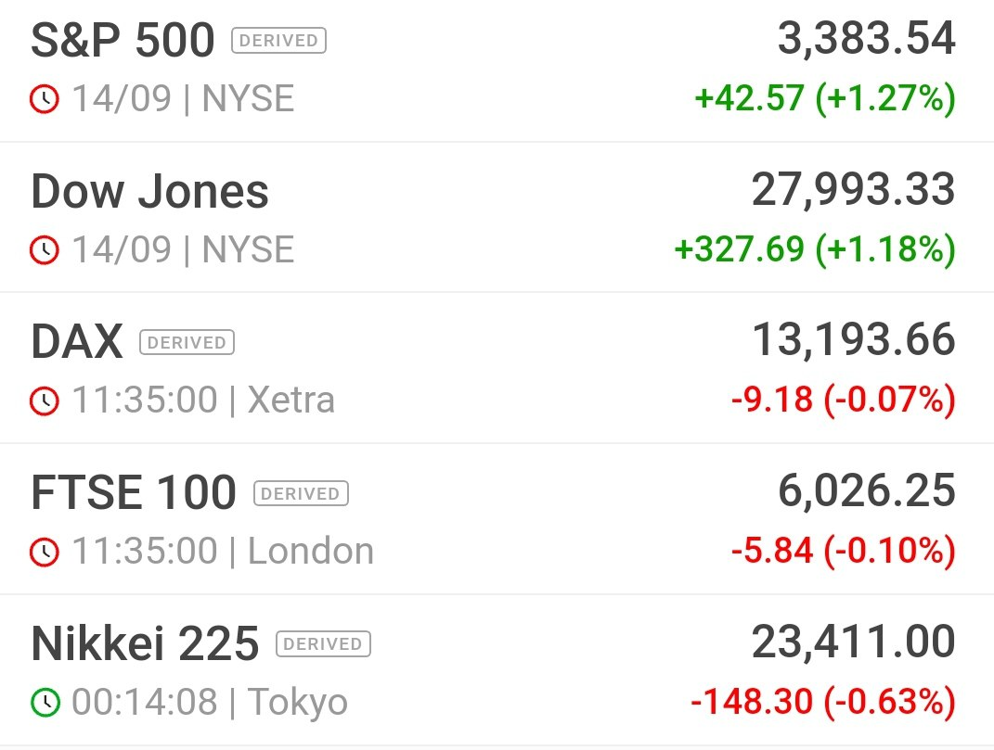
Task: Click the red clock icon in FTSE 100 row
Action: pos(45,551)
